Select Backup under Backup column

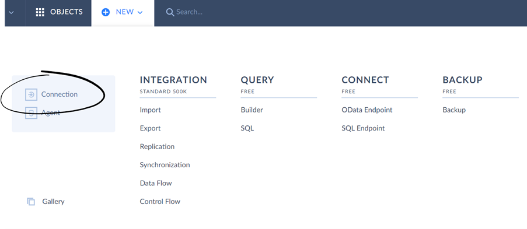454,110
